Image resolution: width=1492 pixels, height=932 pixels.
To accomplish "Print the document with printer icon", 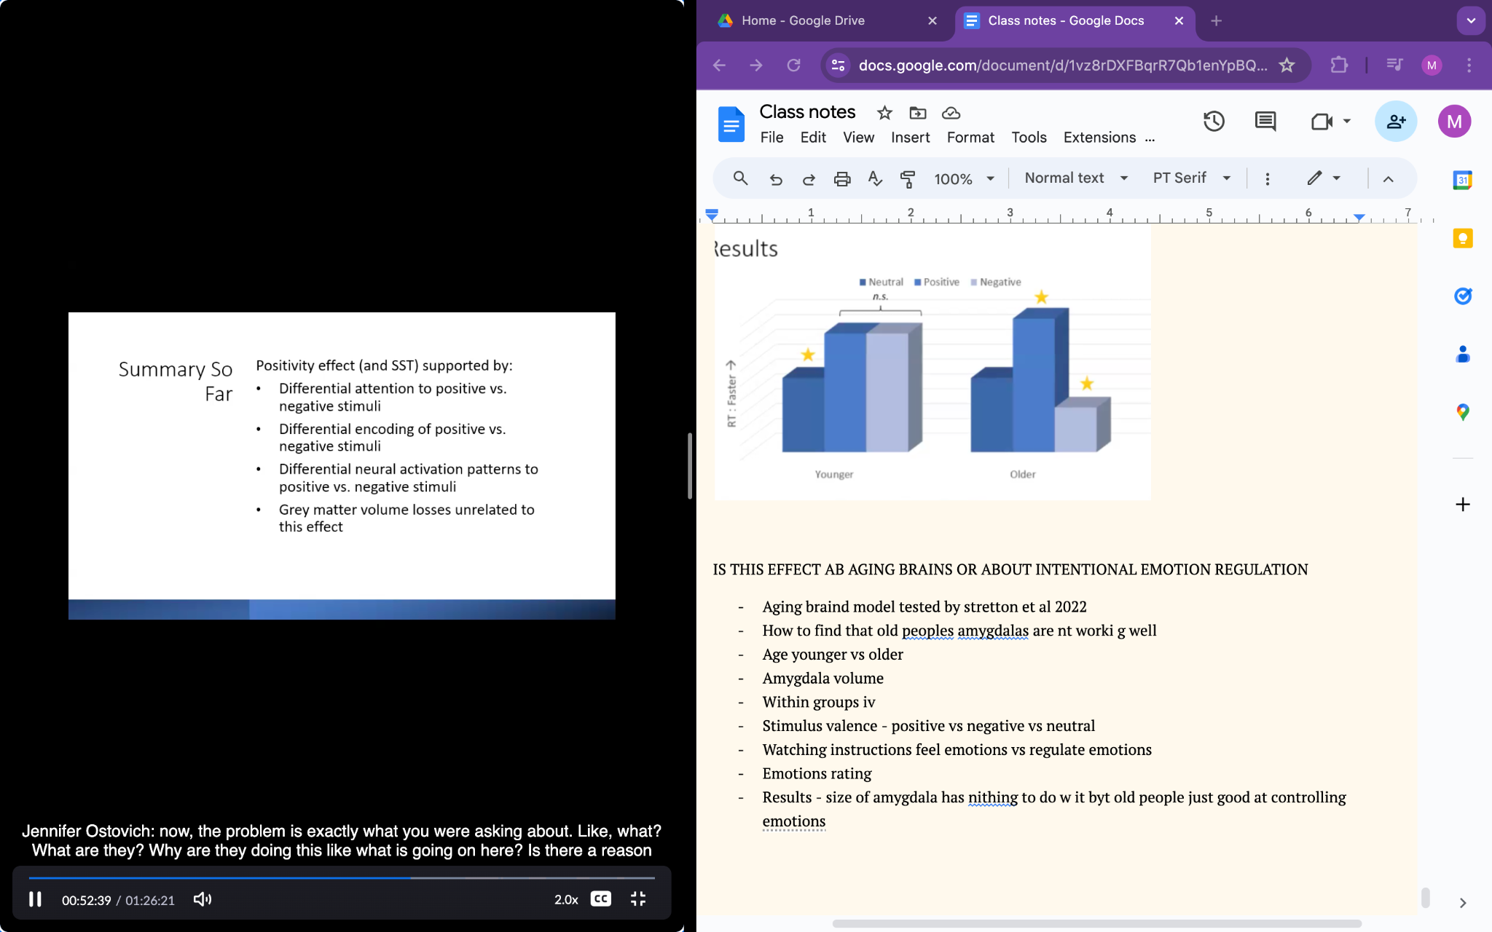I will (x=842, y=178).
